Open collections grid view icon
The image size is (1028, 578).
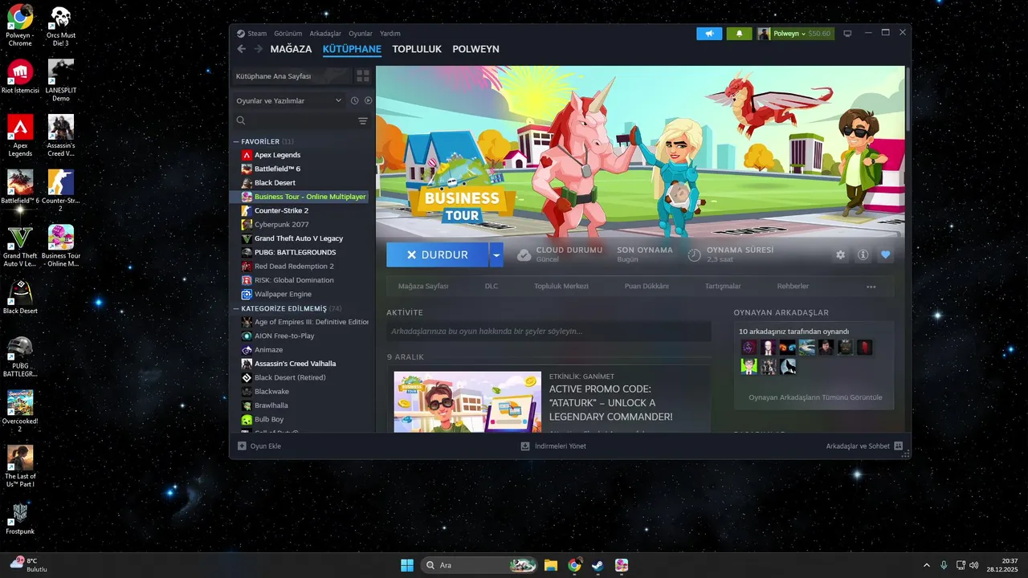(363, 76)
